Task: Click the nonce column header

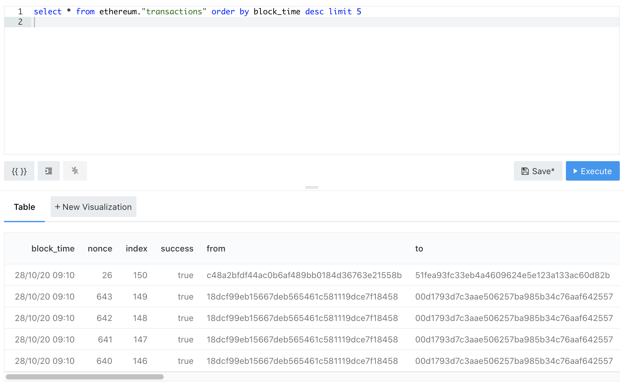Action: click(100, 249)
